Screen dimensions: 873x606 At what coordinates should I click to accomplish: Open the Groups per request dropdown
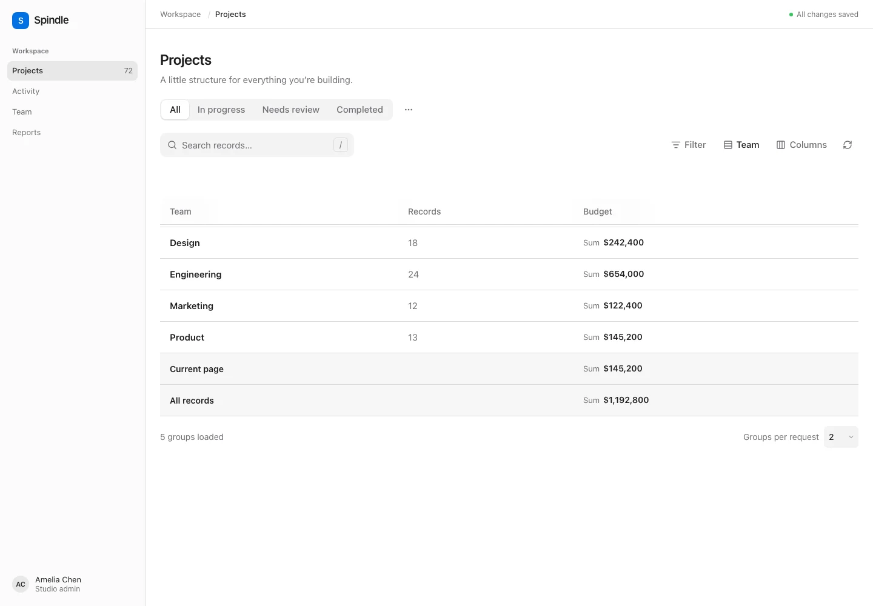click(841, 437)
